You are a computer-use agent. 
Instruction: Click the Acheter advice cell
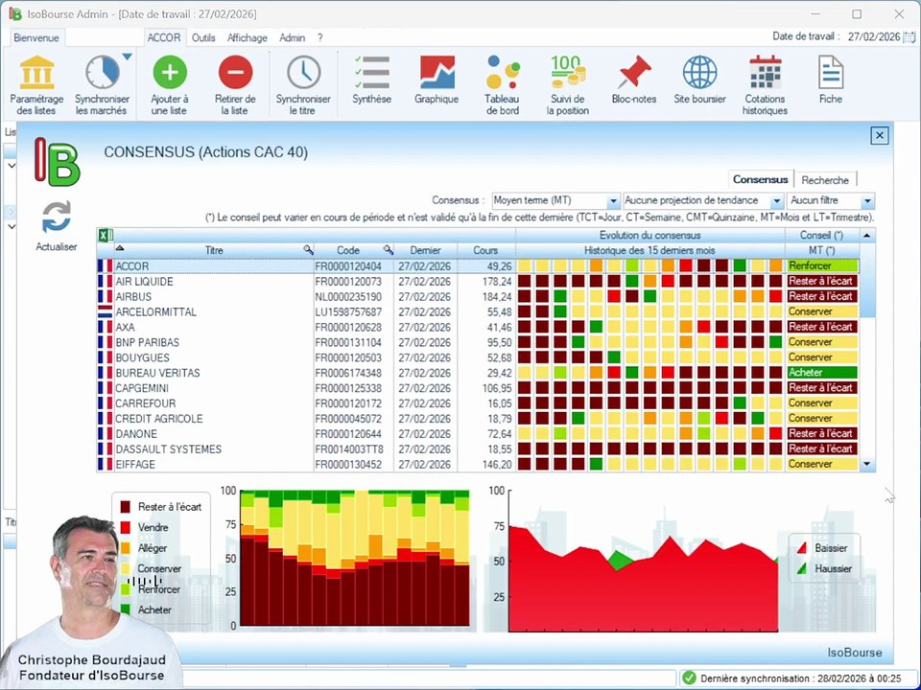[x=822, y=373]
